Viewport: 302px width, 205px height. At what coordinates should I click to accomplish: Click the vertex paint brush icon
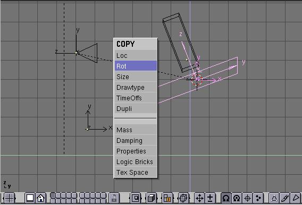pyautogui.click(x=285, y=198)
